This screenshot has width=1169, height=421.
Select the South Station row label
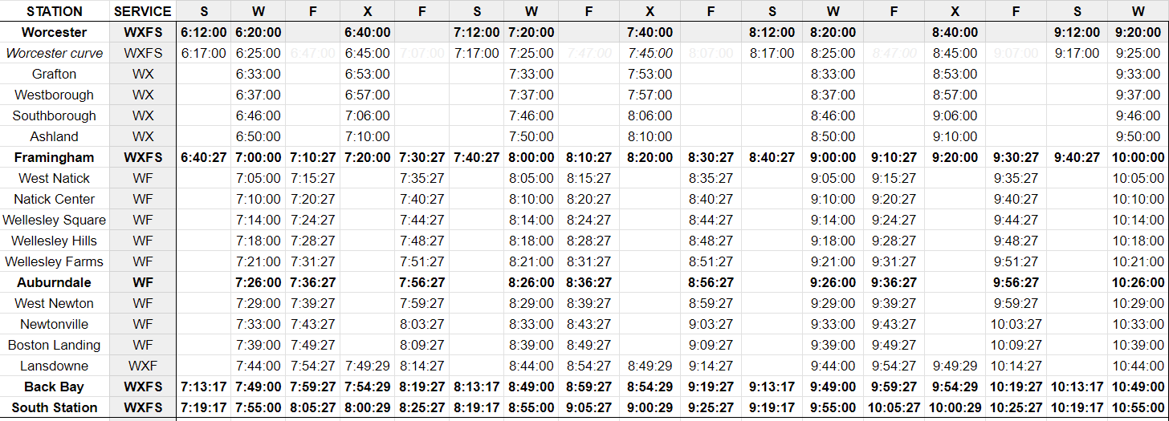click(55, 407)
